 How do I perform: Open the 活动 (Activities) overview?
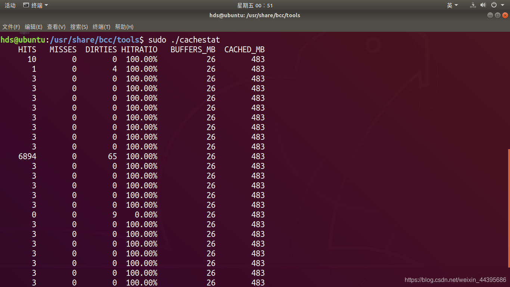coord(10,5)
